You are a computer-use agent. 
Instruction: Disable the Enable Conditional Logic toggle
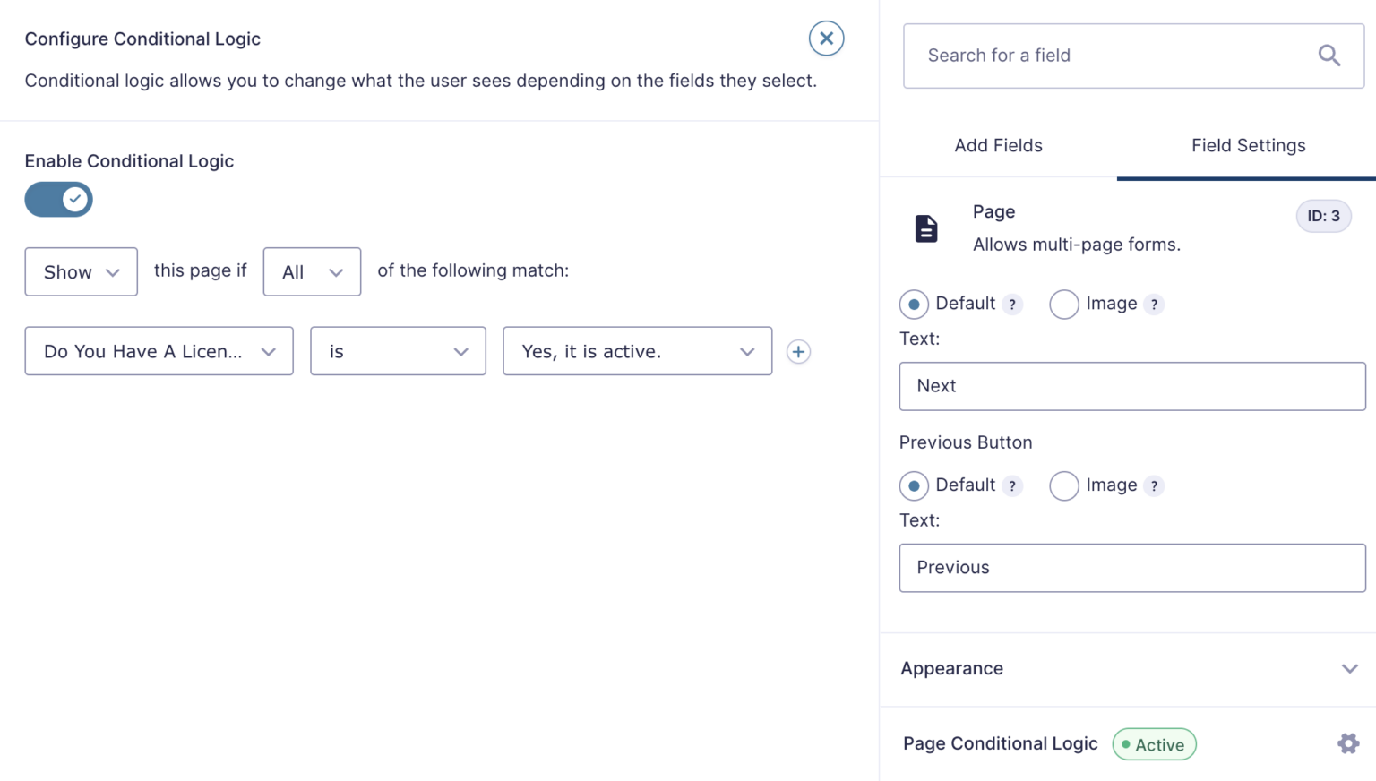[58, 199]
